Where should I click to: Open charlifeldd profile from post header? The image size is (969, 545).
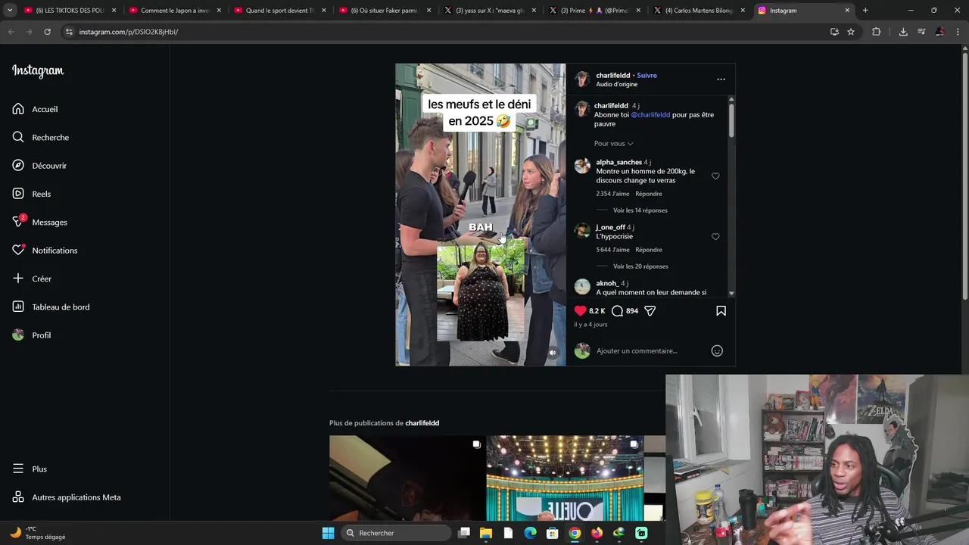(x=612, y=75)
